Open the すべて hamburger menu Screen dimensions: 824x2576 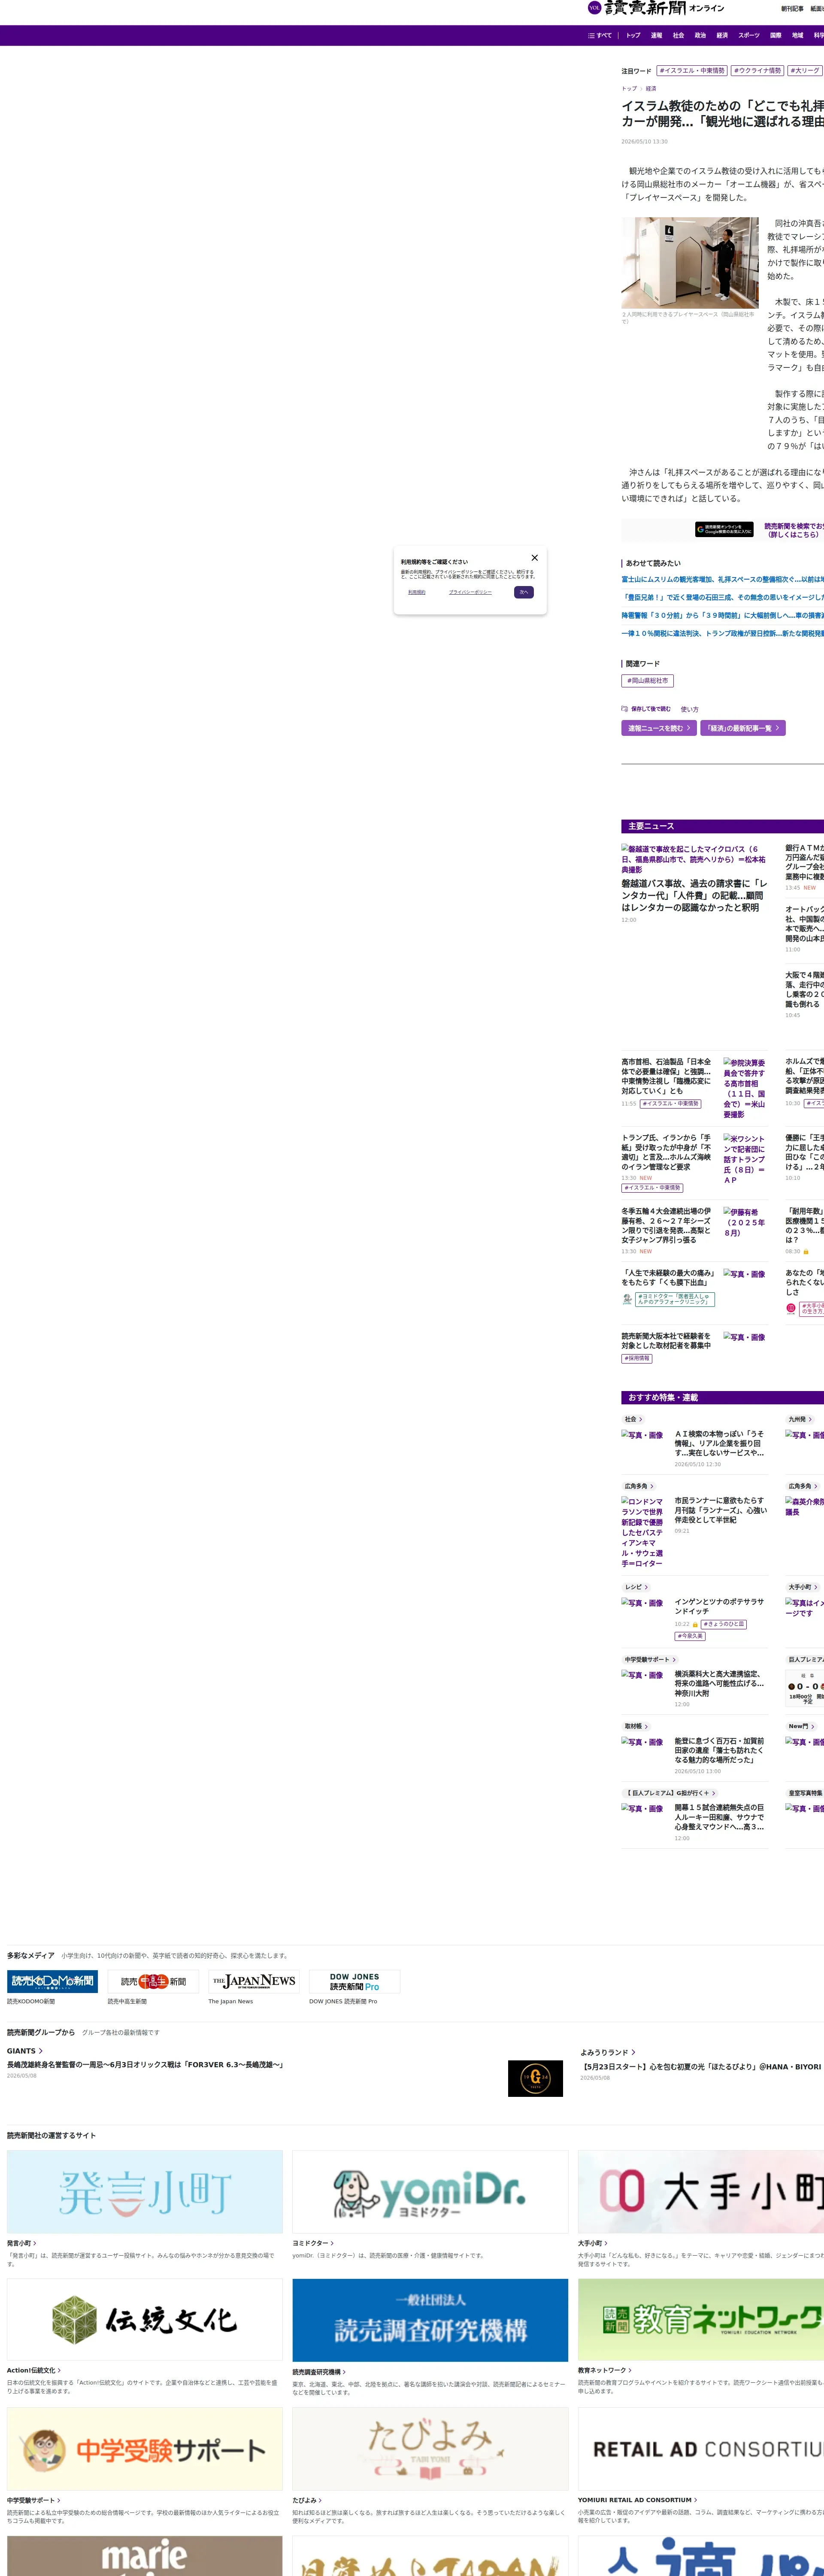[x=600, y=35]
